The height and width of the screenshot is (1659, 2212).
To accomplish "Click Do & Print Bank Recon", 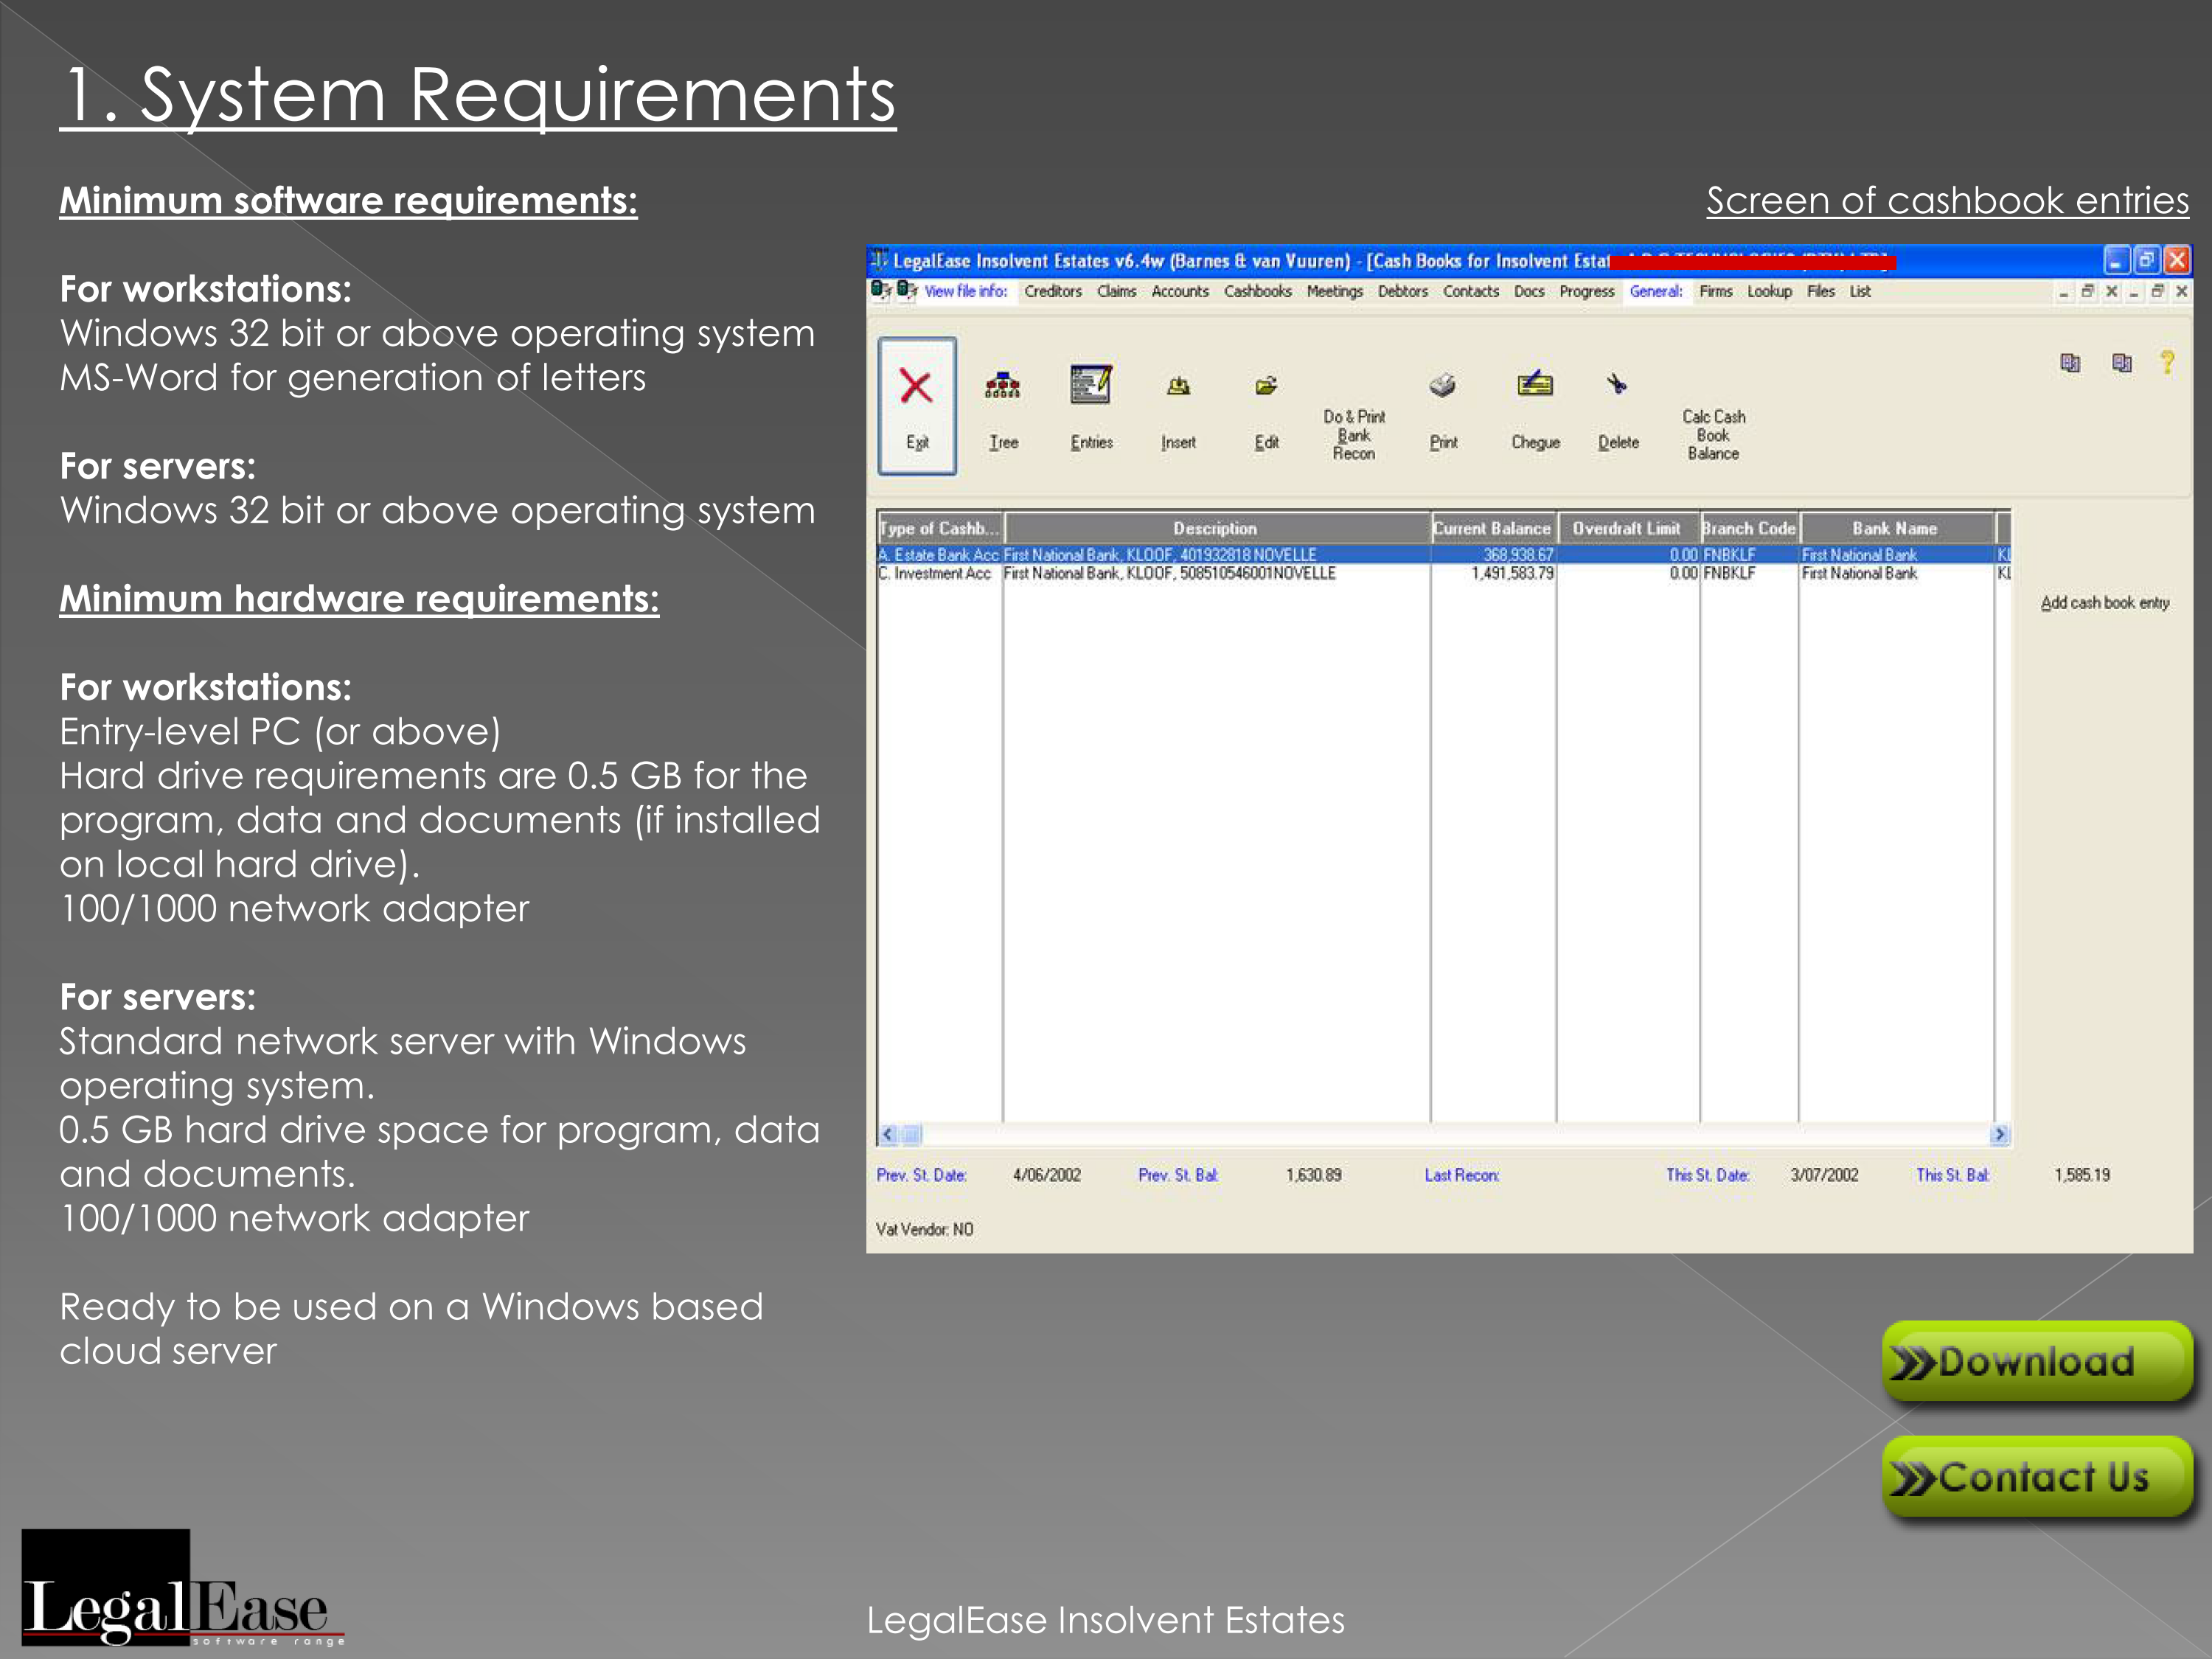I will point(1354,435).
